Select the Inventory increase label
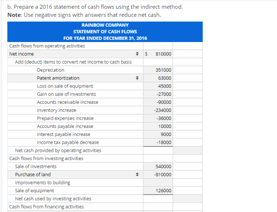The height and width of the screenshot is (212, 277). pos(56,110)
